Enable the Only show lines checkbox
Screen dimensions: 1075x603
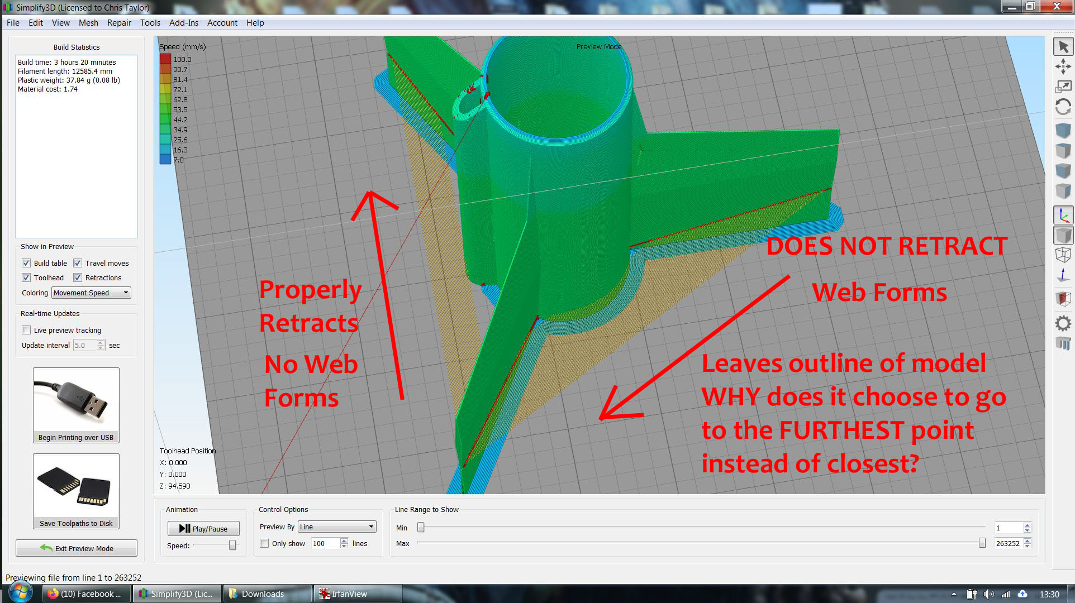264,543
